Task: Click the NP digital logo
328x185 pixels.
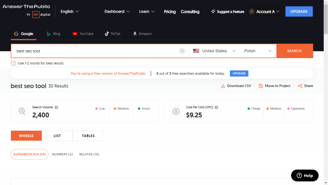Action: coord(41,14)
